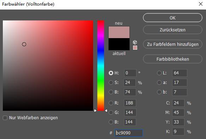Click the 'aktuell' label below preview

[x=119, y=54]
